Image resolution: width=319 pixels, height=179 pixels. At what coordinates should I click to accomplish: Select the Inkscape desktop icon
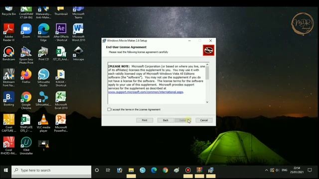78,54
